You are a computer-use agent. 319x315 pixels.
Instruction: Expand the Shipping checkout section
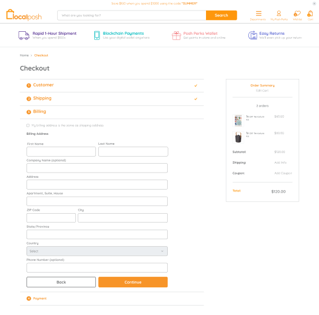tap(112, 99)
